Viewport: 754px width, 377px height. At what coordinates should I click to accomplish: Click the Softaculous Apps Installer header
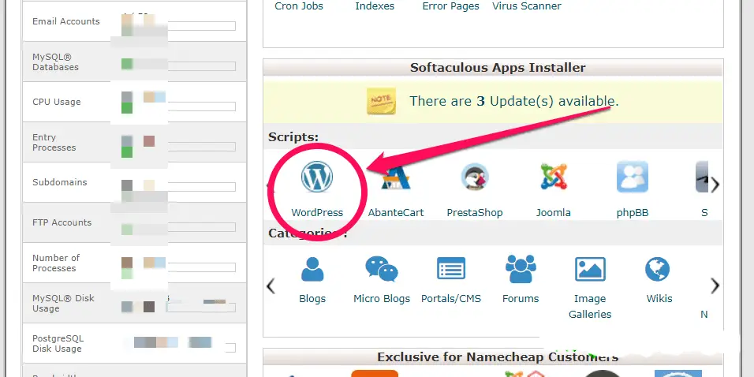coord(498,67)
